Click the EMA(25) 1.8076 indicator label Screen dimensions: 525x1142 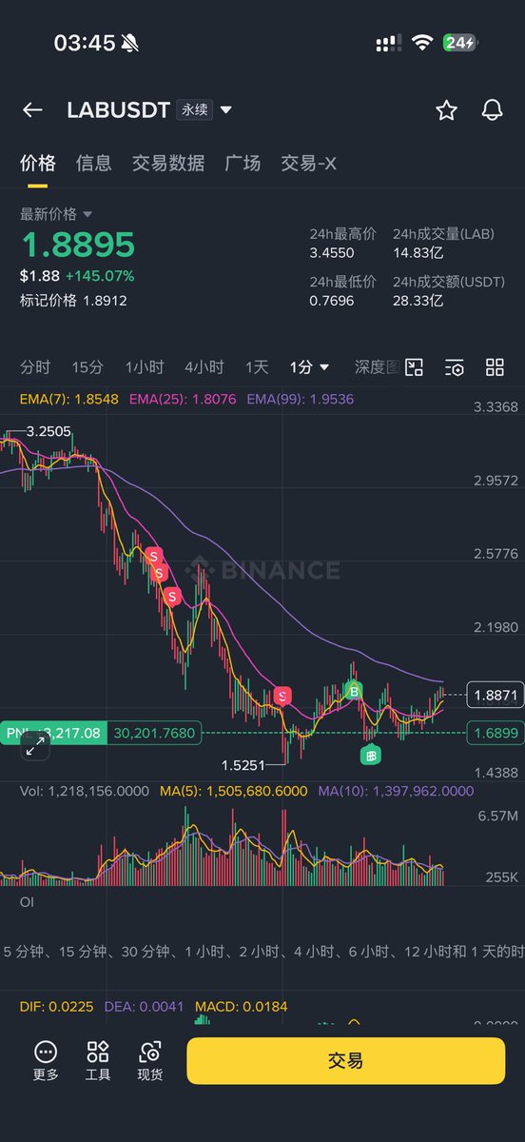pyautogui.click(x=184, y=399)
